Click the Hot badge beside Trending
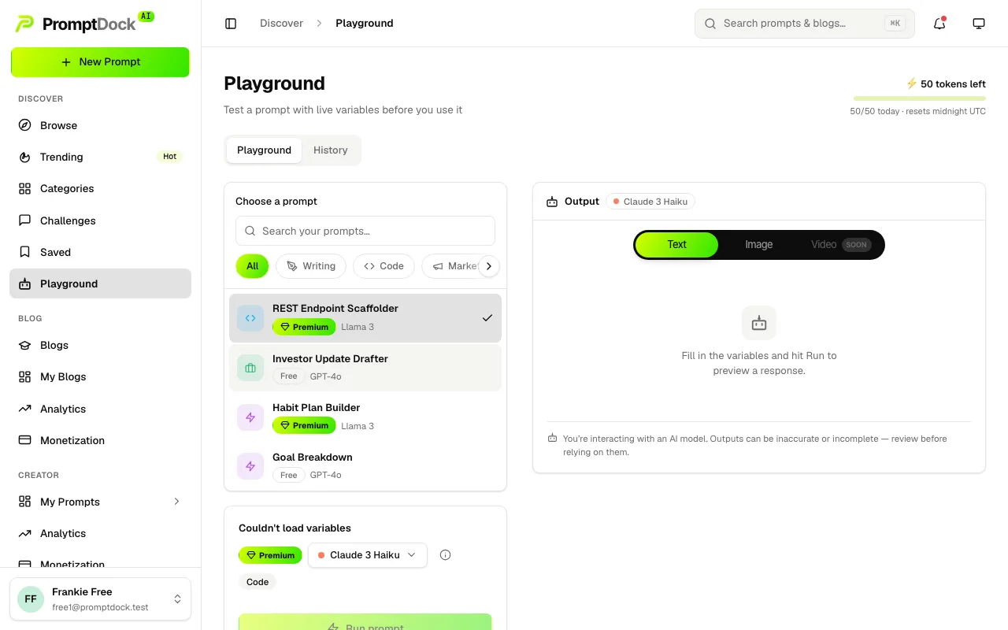 coord(169,157)
